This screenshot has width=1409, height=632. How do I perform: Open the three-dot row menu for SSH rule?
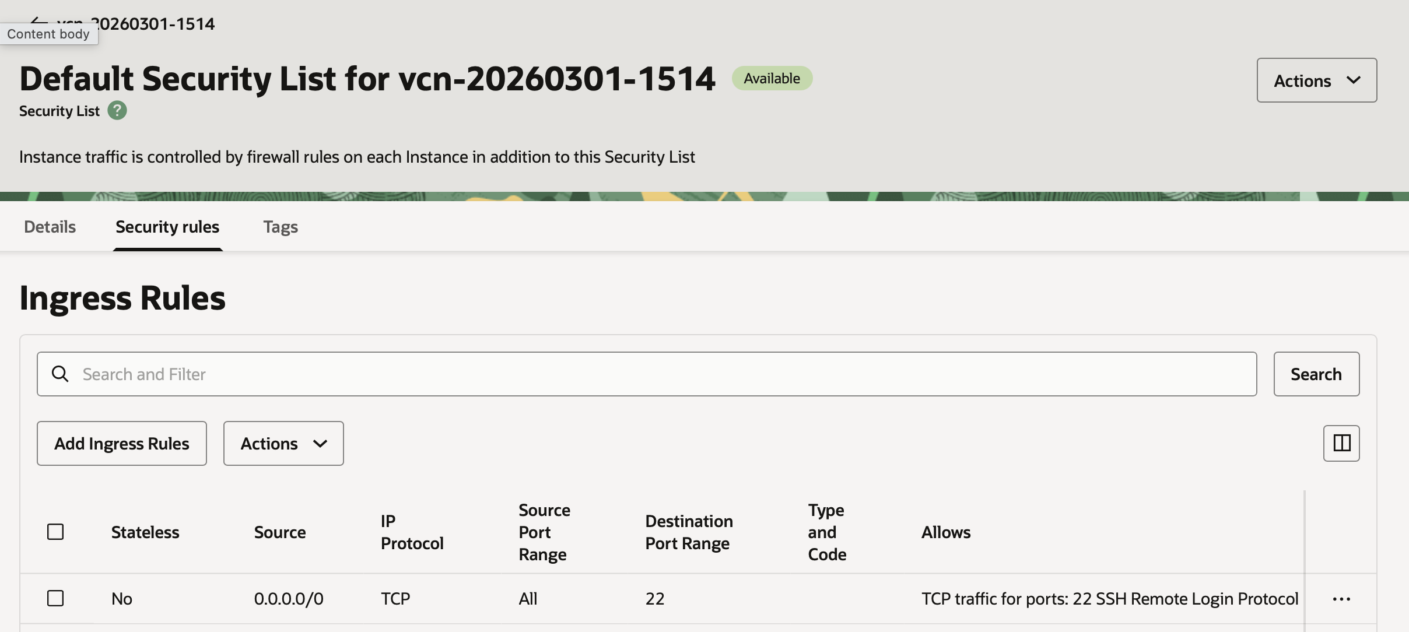tap(1341, 599)
